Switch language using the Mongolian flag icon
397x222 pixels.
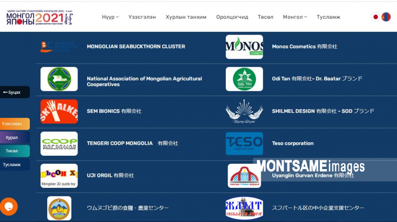(x=386, y=17)
